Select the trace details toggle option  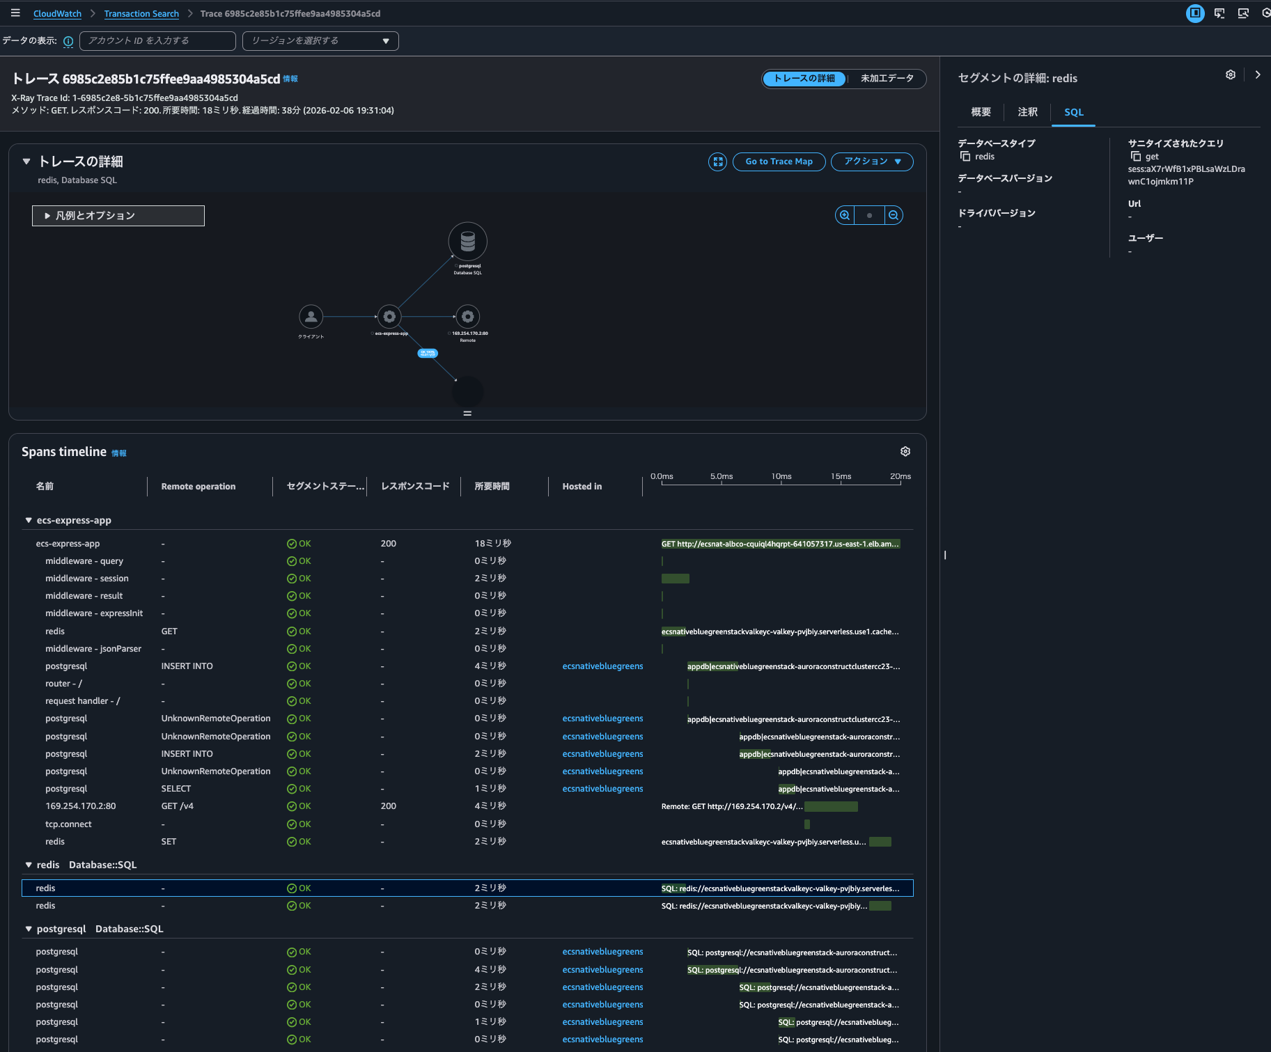(804, 79)
